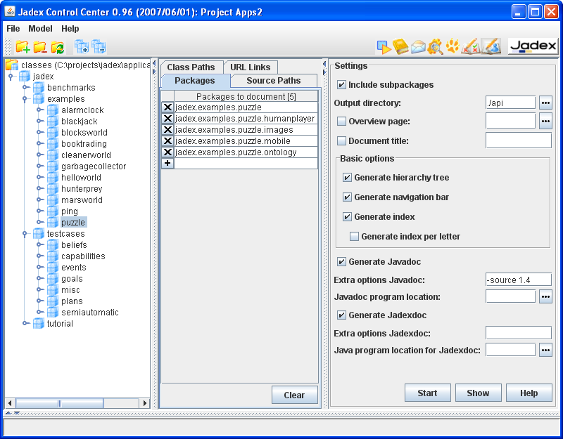Viewport: 563px width, 439px height.
Task: Open the mail envelope conversation tool
Action: (x=418, y=46)
